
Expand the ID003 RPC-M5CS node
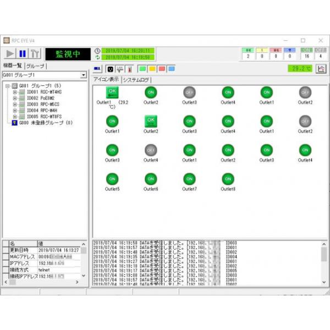pos(15,104)
